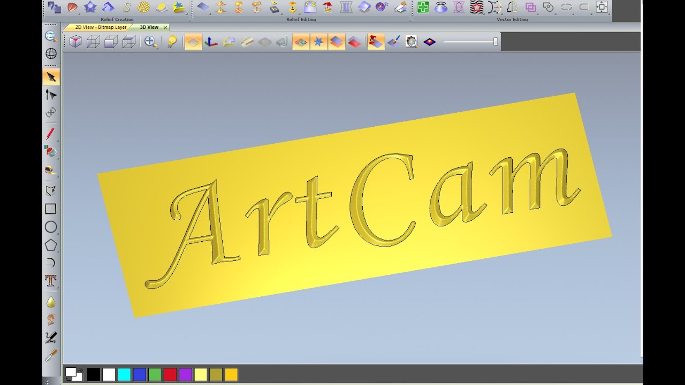This screenshot has height=385, width=685.
Task: Click the brush colour shading icon
Action: [x=394, y=42]
